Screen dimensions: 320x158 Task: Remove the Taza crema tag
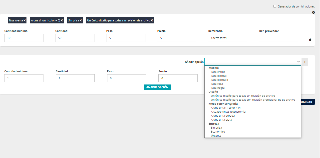tap(24, 20)
